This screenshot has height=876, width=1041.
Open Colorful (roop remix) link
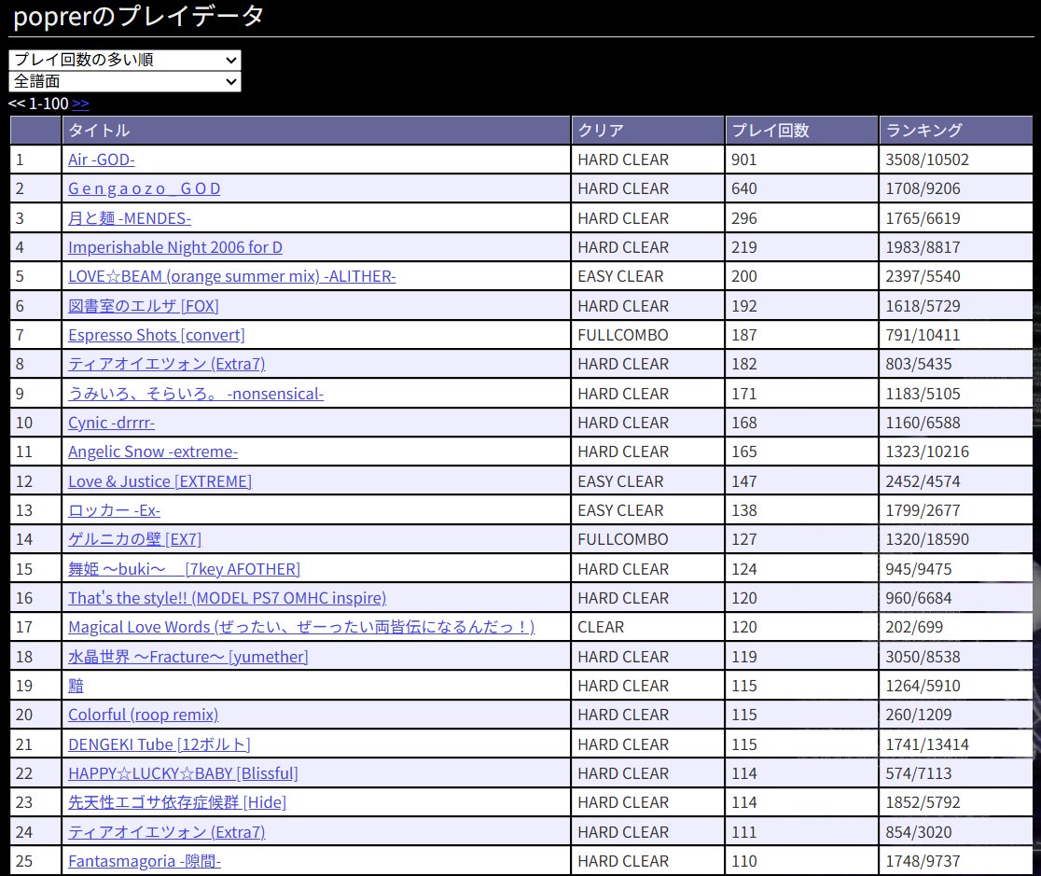(x=144, y=715)
